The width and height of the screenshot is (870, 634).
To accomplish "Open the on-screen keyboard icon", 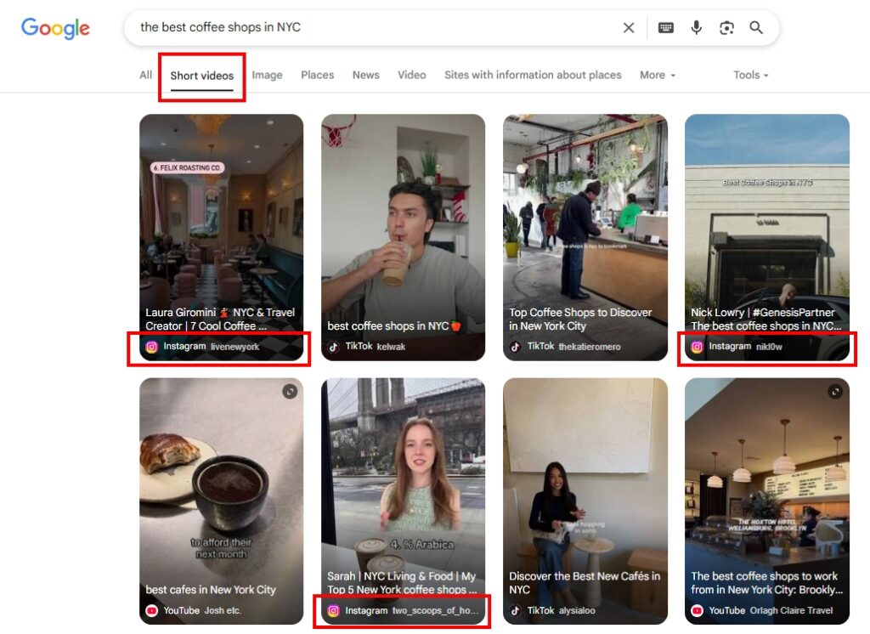I will [x=666, y=28].
